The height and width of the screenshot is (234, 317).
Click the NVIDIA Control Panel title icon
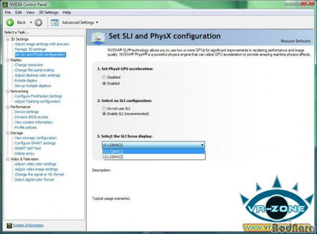(6, 4)
